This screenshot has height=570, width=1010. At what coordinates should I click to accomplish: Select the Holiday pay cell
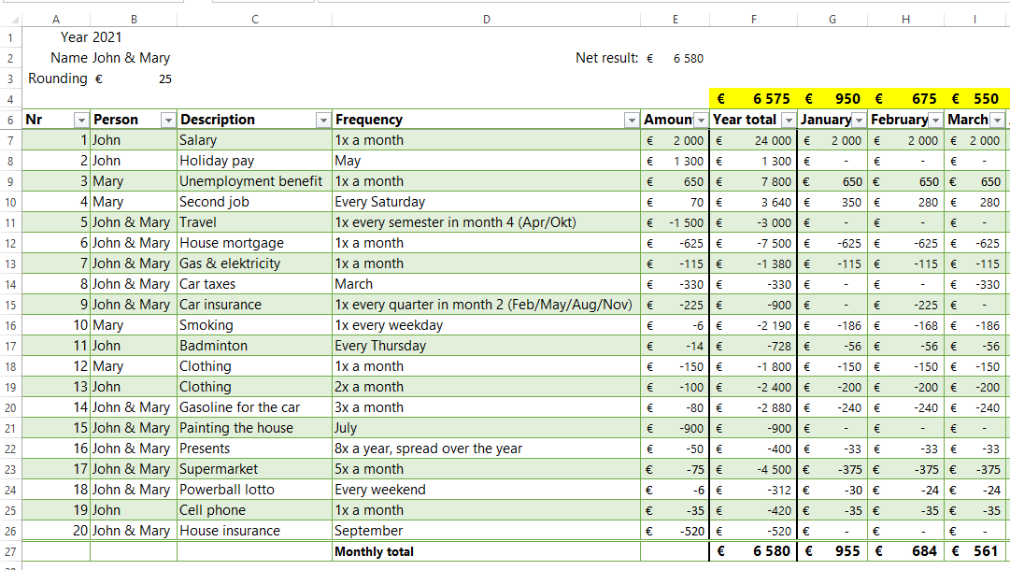click(254, 161)
